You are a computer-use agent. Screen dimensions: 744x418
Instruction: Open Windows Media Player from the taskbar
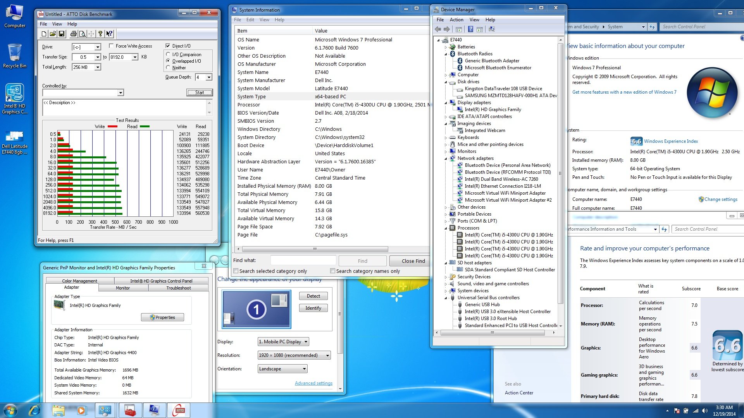tap(81, 410)
